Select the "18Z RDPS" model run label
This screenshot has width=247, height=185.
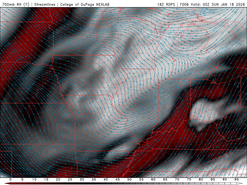pos(166,4)
